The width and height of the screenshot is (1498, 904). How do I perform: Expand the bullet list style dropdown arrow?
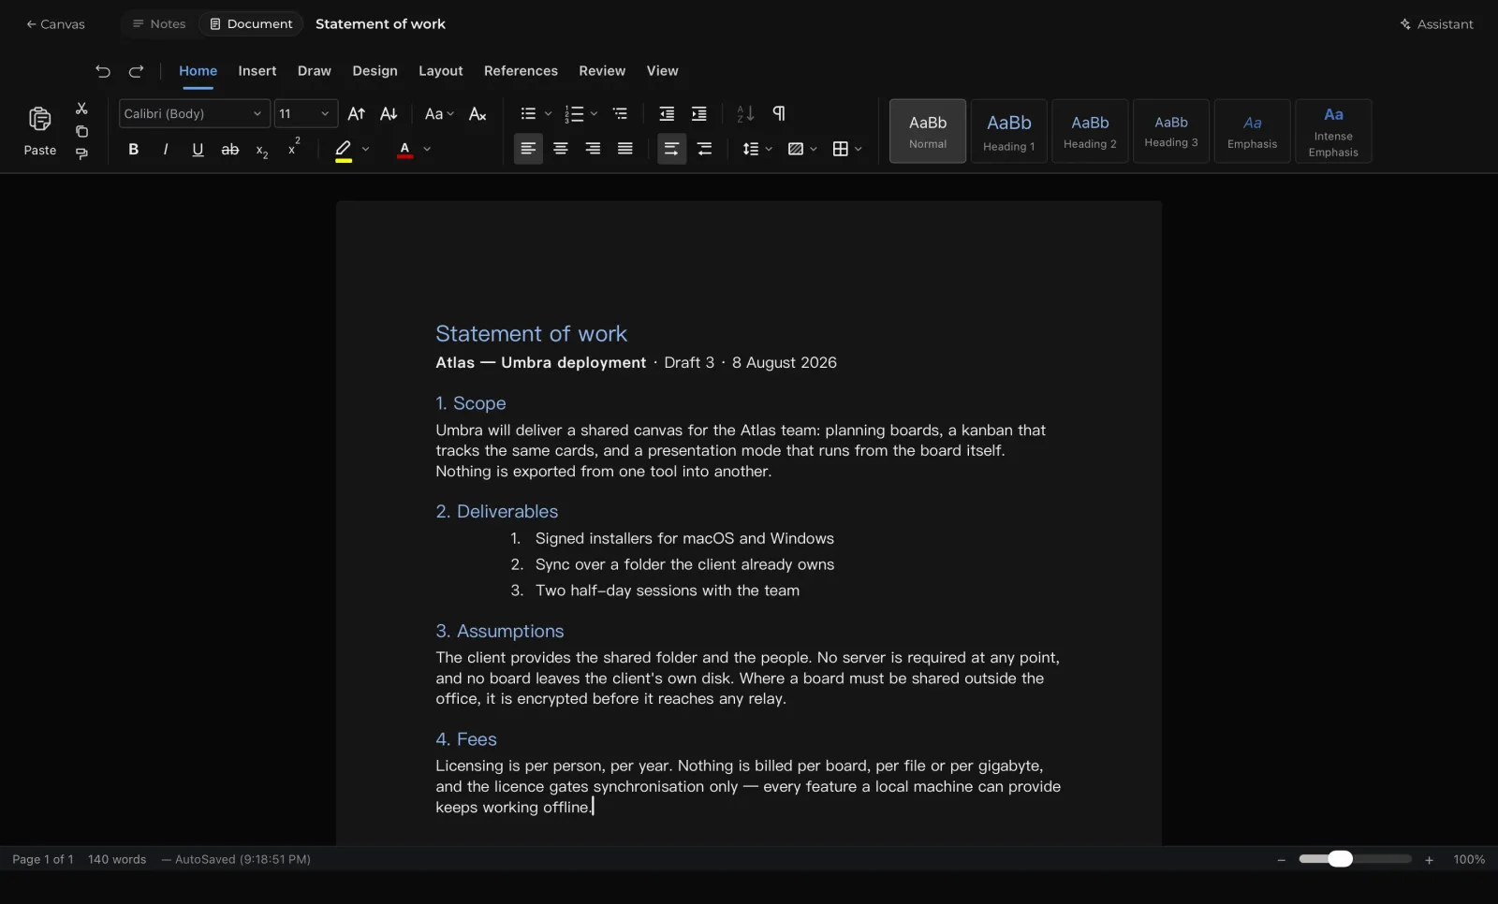tap(549, 114)
